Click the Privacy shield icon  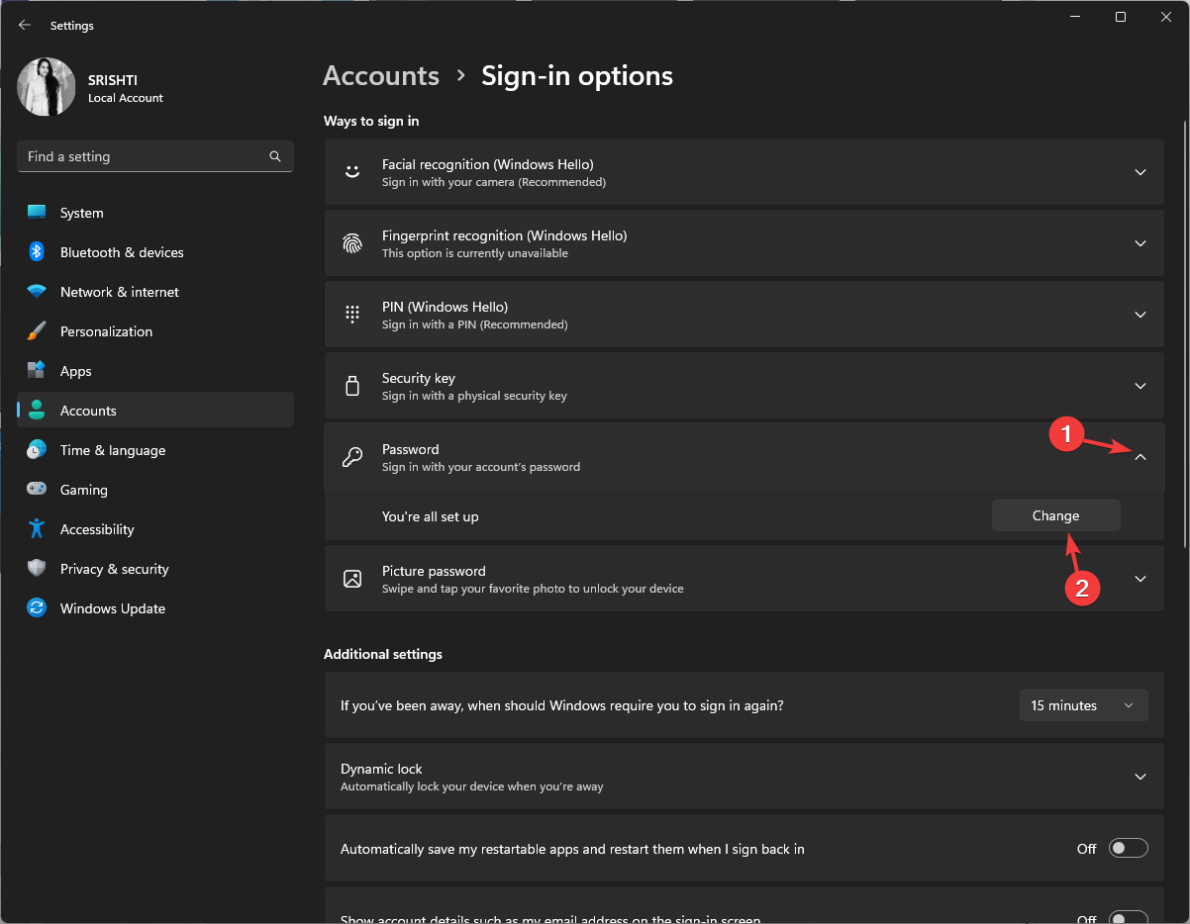(x=37, y=569)
